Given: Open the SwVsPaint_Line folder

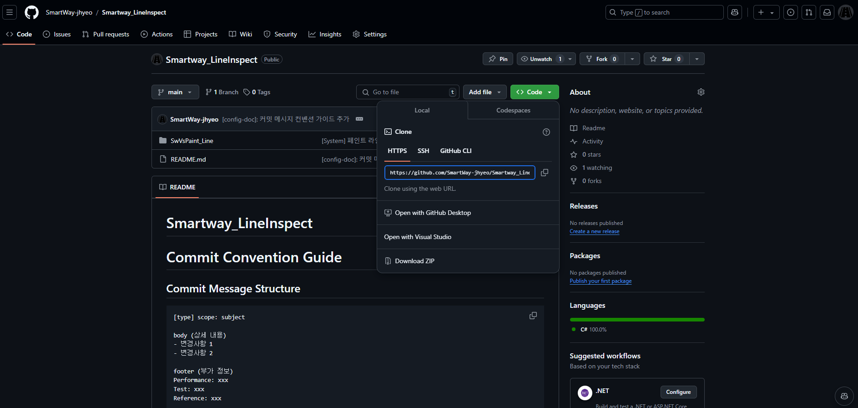Looking at the screenshot, I should point(192,141).
